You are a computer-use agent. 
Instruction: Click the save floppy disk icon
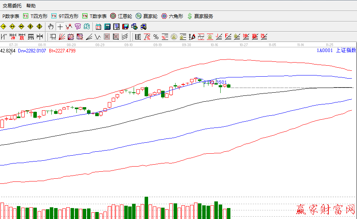point(125,27)
